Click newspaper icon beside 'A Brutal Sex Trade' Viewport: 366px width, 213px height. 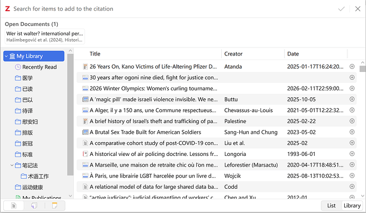point(85,132)
